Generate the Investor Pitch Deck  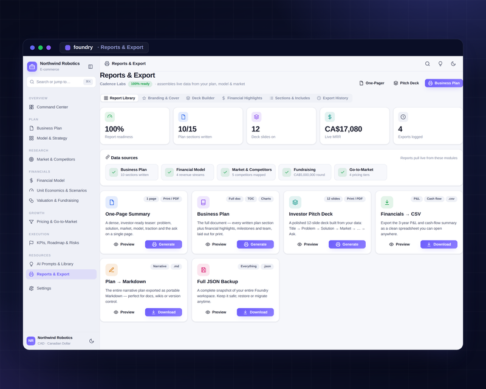[347, 244]
